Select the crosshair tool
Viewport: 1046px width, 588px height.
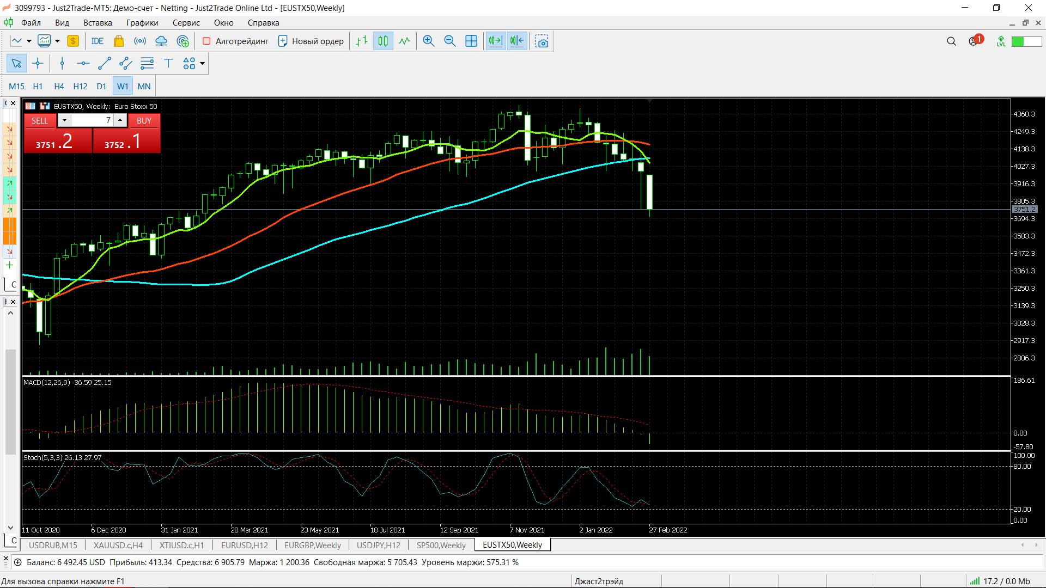pos(38,63)
